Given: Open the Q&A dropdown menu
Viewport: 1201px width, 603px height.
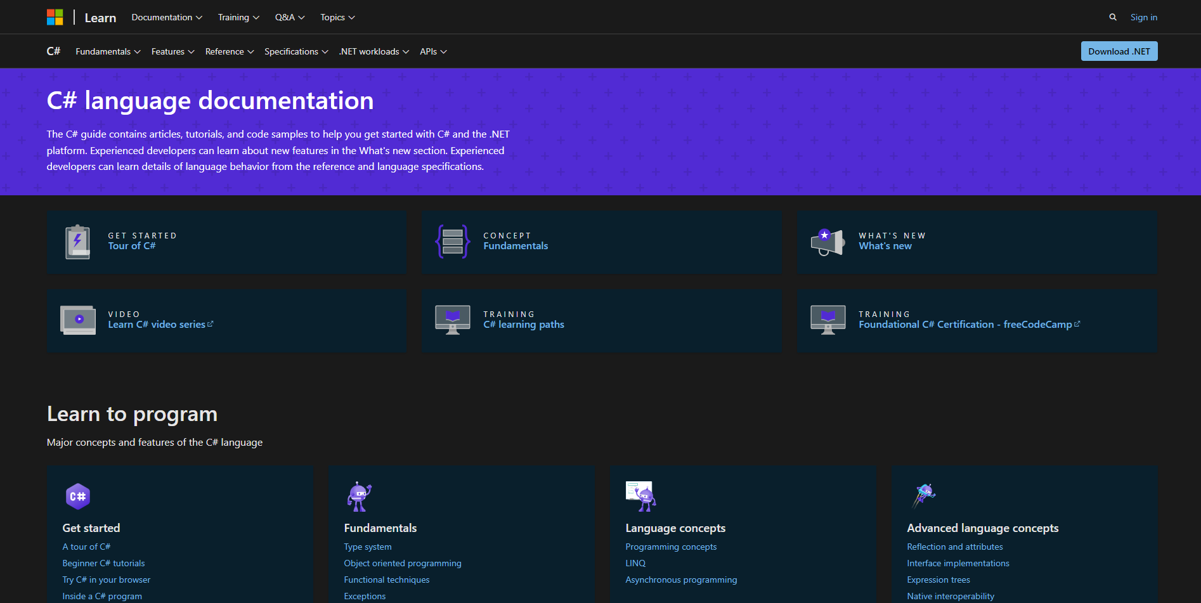Looking at the screenshot, I should 290,17.
